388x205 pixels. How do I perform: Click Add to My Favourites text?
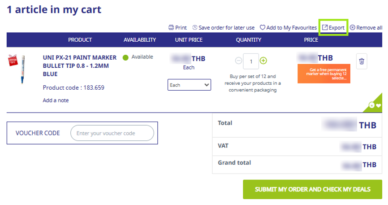click(x=291, y=27)
